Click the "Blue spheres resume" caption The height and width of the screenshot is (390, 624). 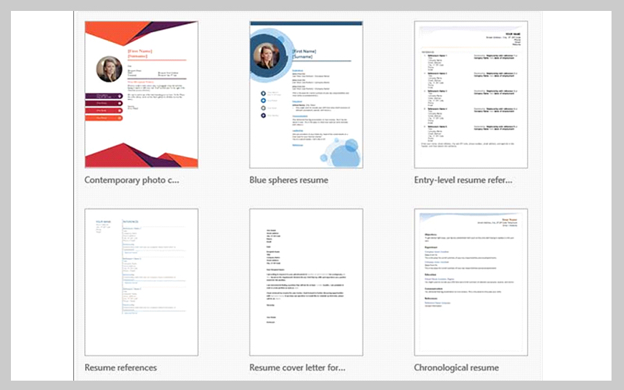(x=289, y=180)
